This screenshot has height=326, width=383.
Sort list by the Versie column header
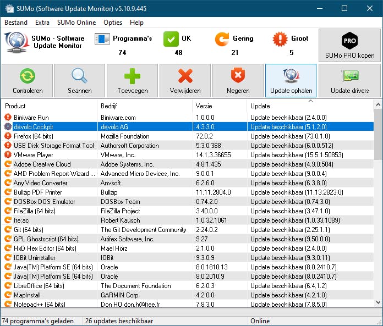tap(220, 106)
